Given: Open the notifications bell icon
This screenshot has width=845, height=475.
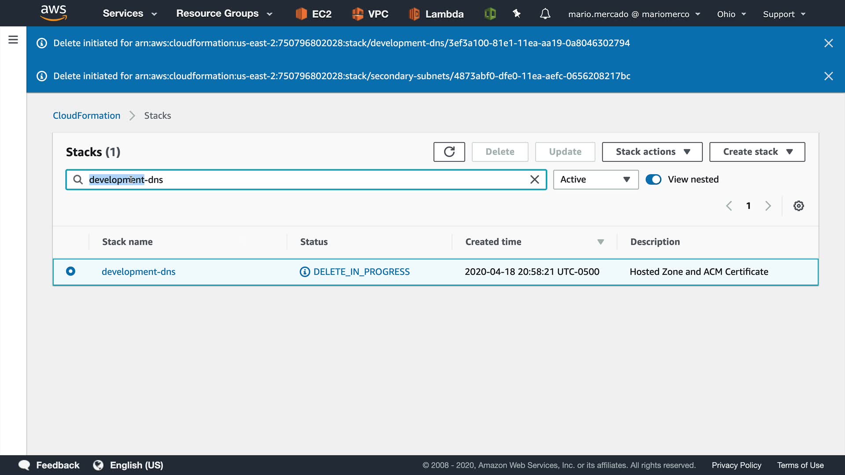Looking at the screenshot, I should pos(545,14).
